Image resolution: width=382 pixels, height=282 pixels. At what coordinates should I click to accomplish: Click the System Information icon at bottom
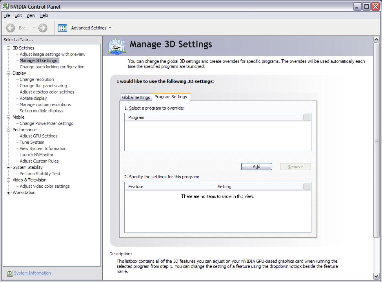(x=9, y=273)
